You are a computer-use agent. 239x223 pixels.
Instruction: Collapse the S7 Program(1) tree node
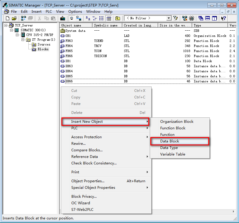point(23,40)
